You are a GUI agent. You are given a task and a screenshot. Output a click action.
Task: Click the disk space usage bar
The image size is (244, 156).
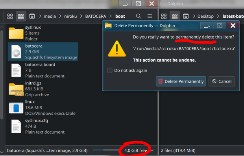click(x=106, y=150)
